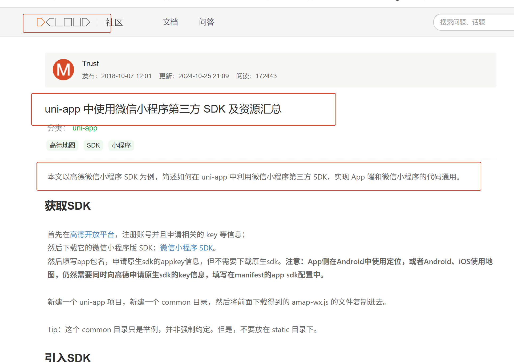Image resolution: width=514 pixels, height=362 pixels.
Task: Click the DCloud logo
Action: coord(63,22)
